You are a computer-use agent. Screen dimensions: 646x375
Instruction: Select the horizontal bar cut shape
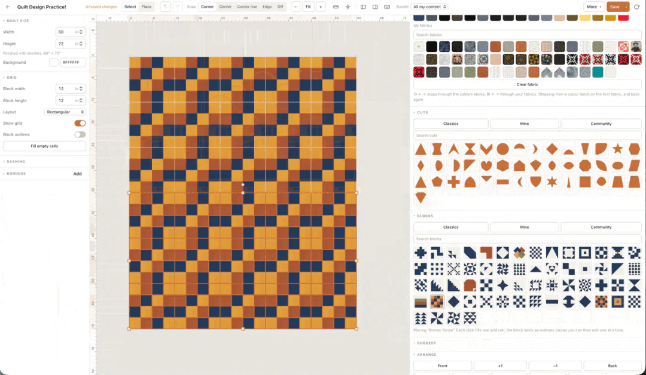(x=502, y=182)
